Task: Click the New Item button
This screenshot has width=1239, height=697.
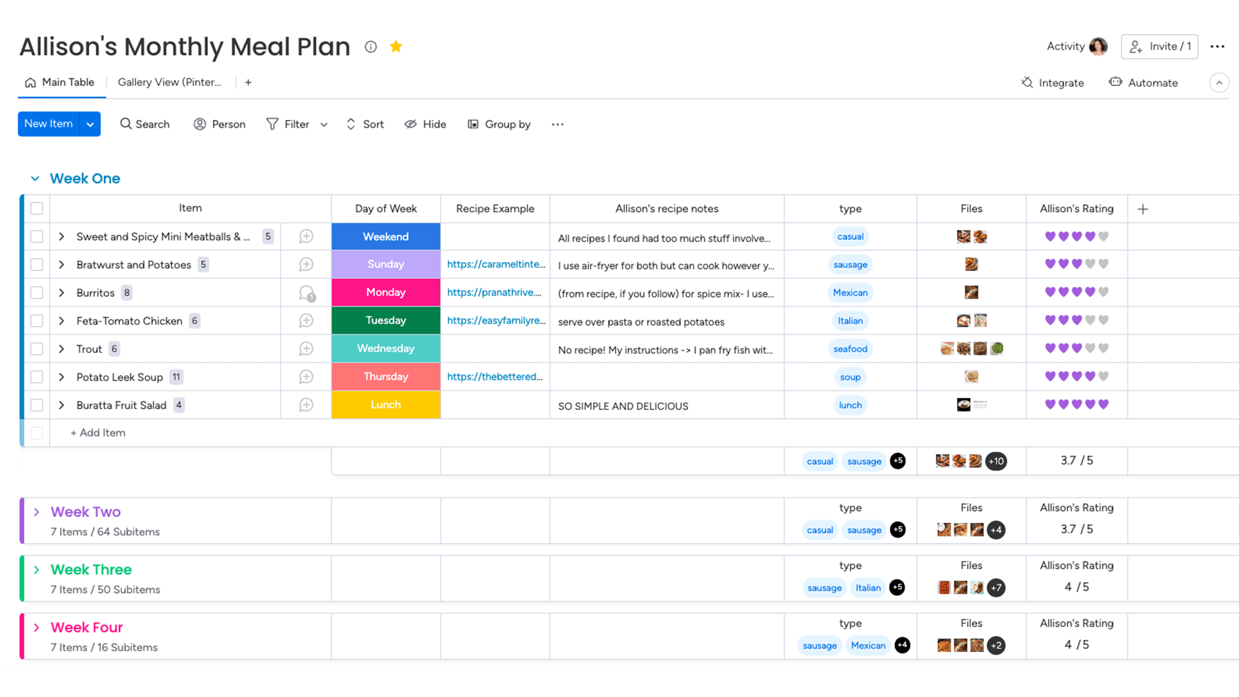Action: (x=48, y=124)
